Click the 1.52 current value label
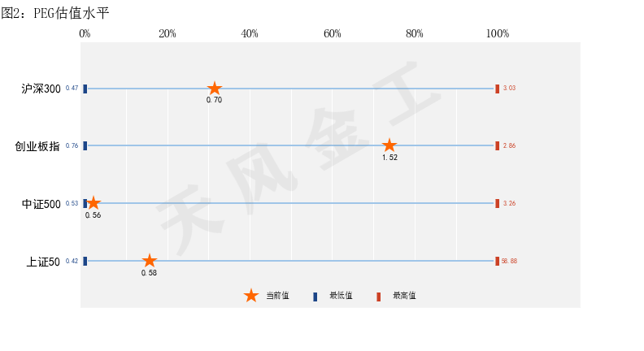Screen dimensions: 644x351 [x=389, y=158]
